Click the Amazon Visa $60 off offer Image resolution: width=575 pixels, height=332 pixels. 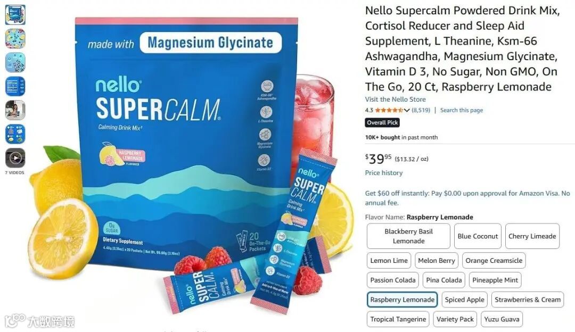point(467,198)
